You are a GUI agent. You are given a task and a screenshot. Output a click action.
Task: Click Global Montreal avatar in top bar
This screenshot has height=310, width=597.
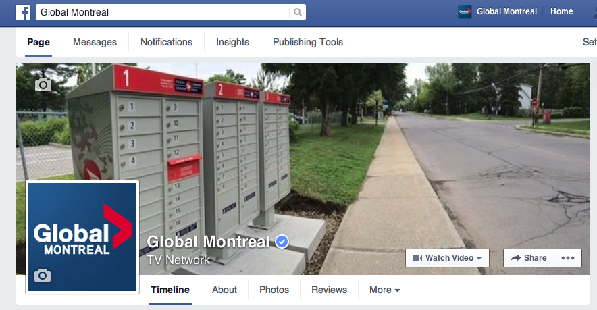(x=465, y=11)
